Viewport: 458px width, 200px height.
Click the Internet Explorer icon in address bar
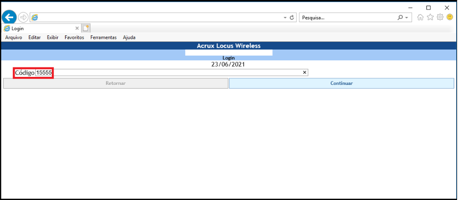click(x=35, y=17)
